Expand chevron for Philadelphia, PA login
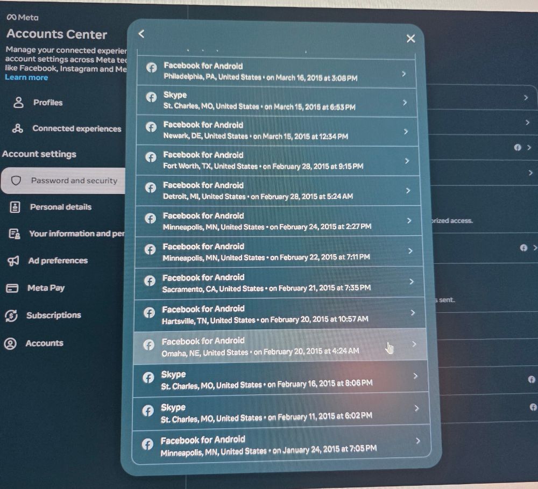 [404, 74]
